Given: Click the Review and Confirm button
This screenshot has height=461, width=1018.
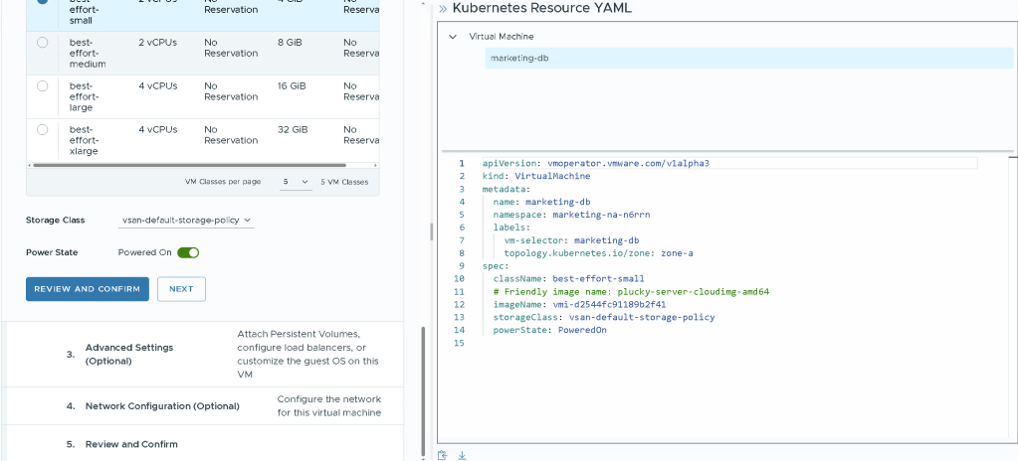Looking at the screenshot, I should point(87,289).
